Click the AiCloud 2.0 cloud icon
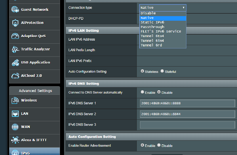Viewport: 237px width, 155px height. point(15,76)
